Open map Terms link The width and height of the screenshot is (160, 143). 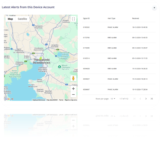(x=61, y=100)
